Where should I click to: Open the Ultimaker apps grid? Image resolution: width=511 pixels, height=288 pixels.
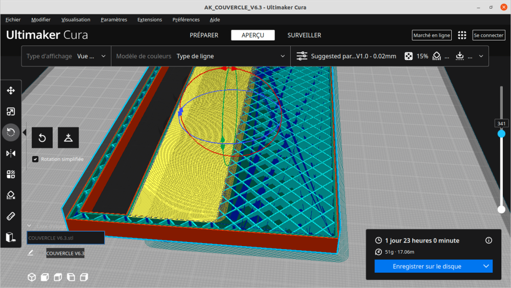(462, 35)
